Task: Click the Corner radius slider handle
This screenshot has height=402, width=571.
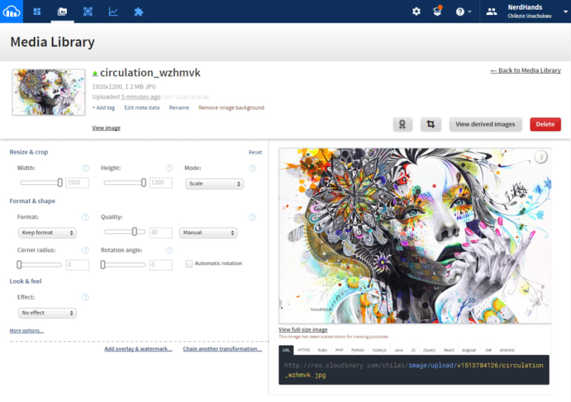Action: click(19, 265)
